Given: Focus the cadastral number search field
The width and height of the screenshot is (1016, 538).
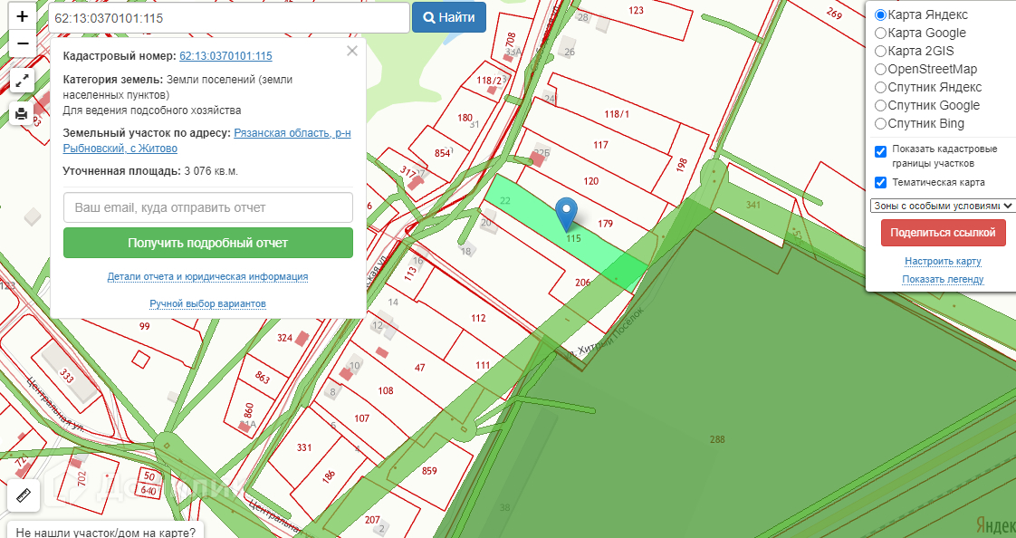Looking at the screenshot, I should [x=229, y=17].
